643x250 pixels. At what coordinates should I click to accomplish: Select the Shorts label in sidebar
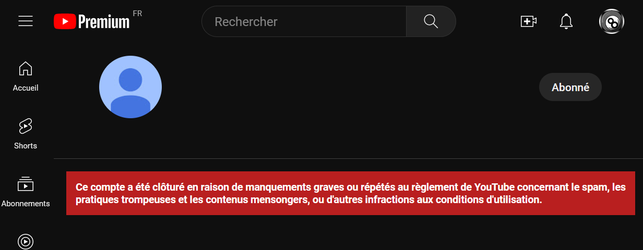26,146
